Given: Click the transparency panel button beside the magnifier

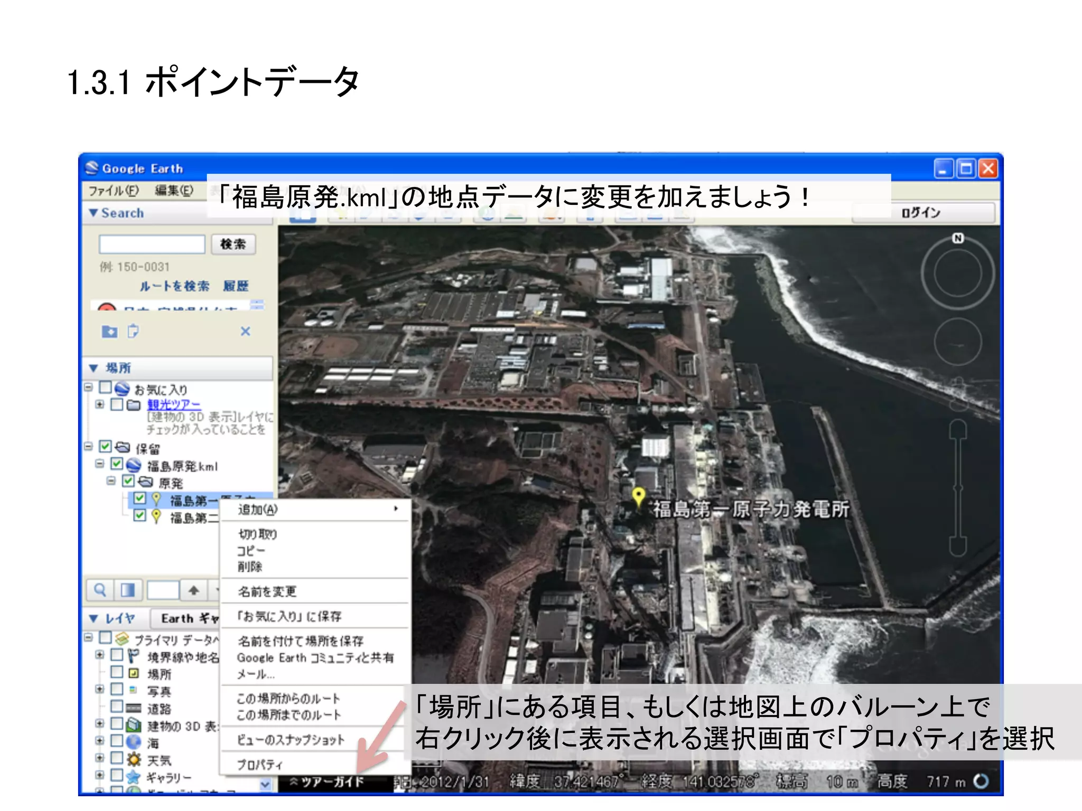Looking at the screenshot, I should click(x=128, y=590).
